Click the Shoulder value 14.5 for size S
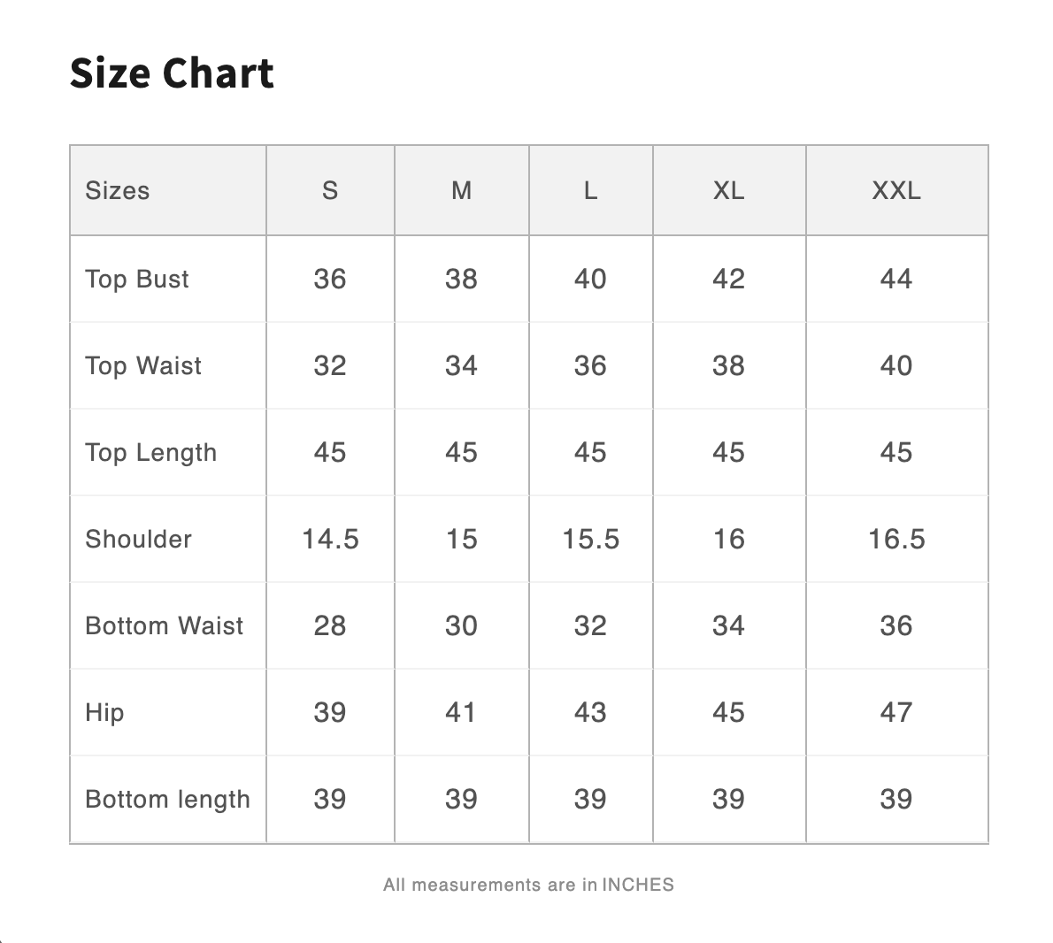The height and width of the screenshot is (943, 1053). (330, 540)
